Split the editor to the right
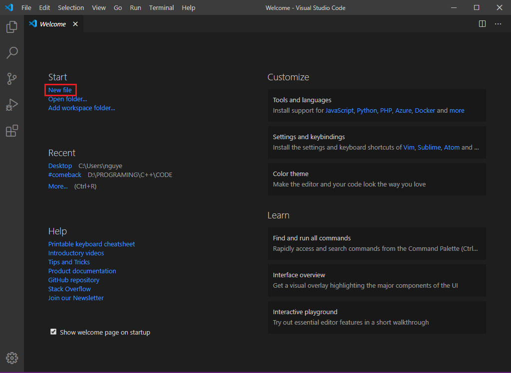511x373 pixels. coord(482,24)
